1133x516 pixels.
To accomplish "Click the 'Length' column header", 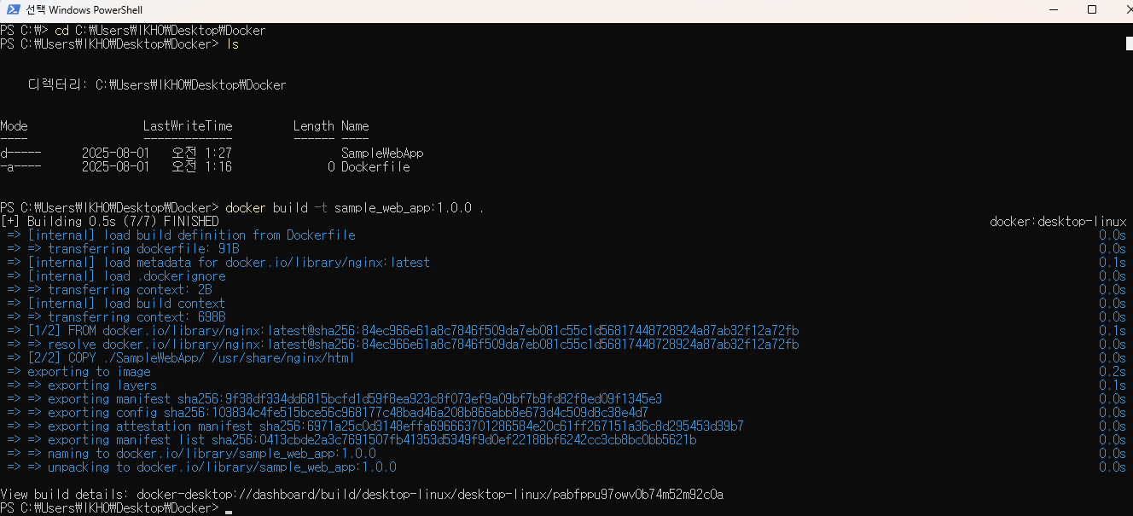I will [314, 126].
